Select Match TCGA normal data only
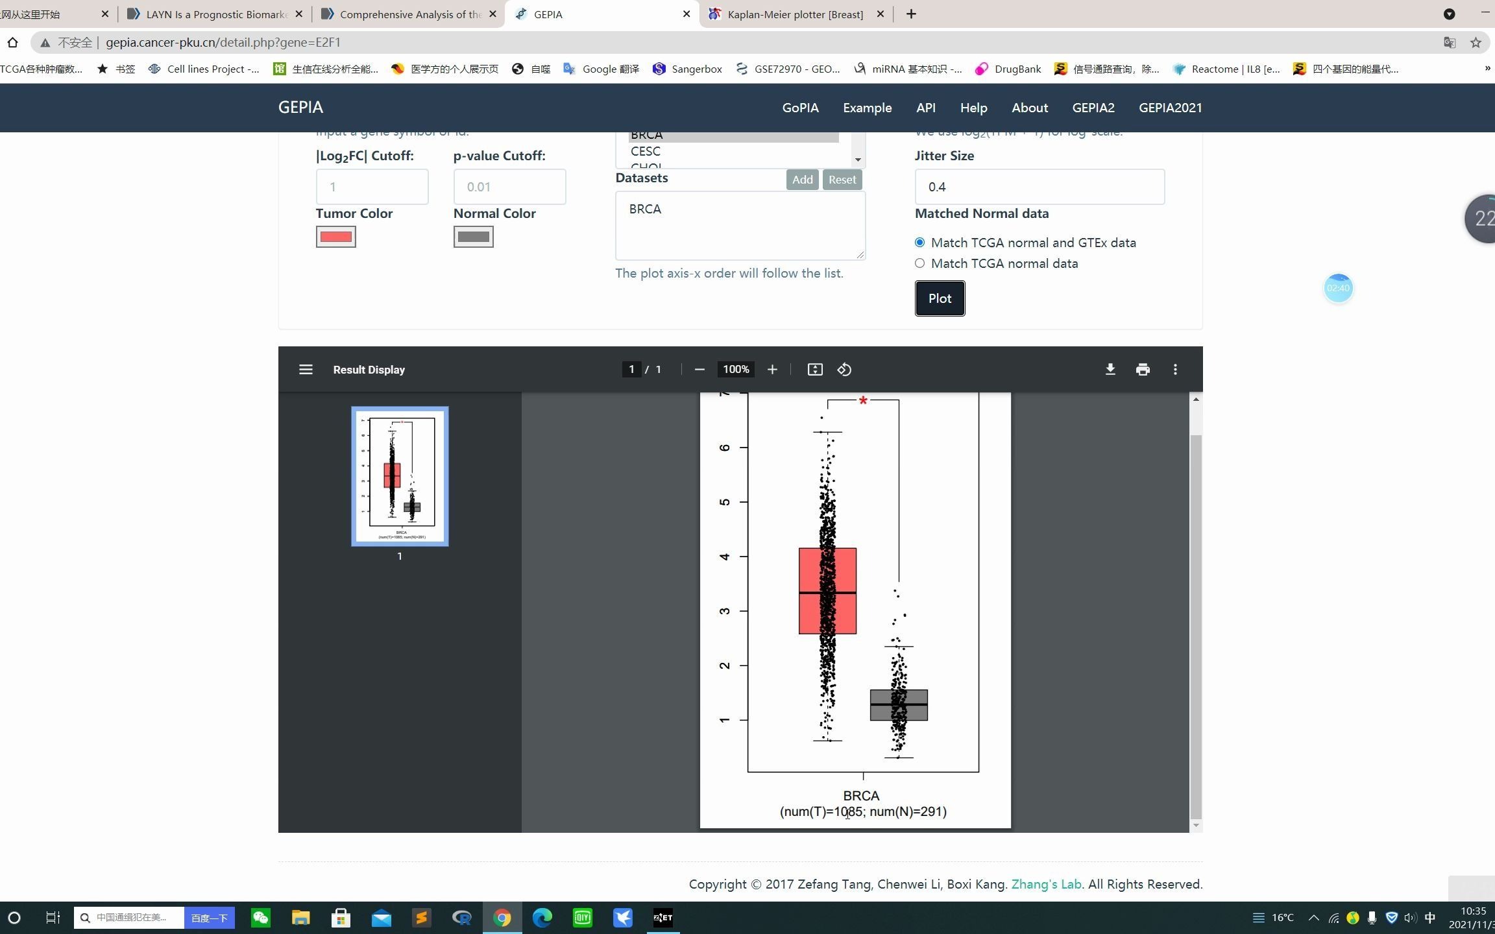The height and width of the screenshot is (934, 1495). pos(919,263)
